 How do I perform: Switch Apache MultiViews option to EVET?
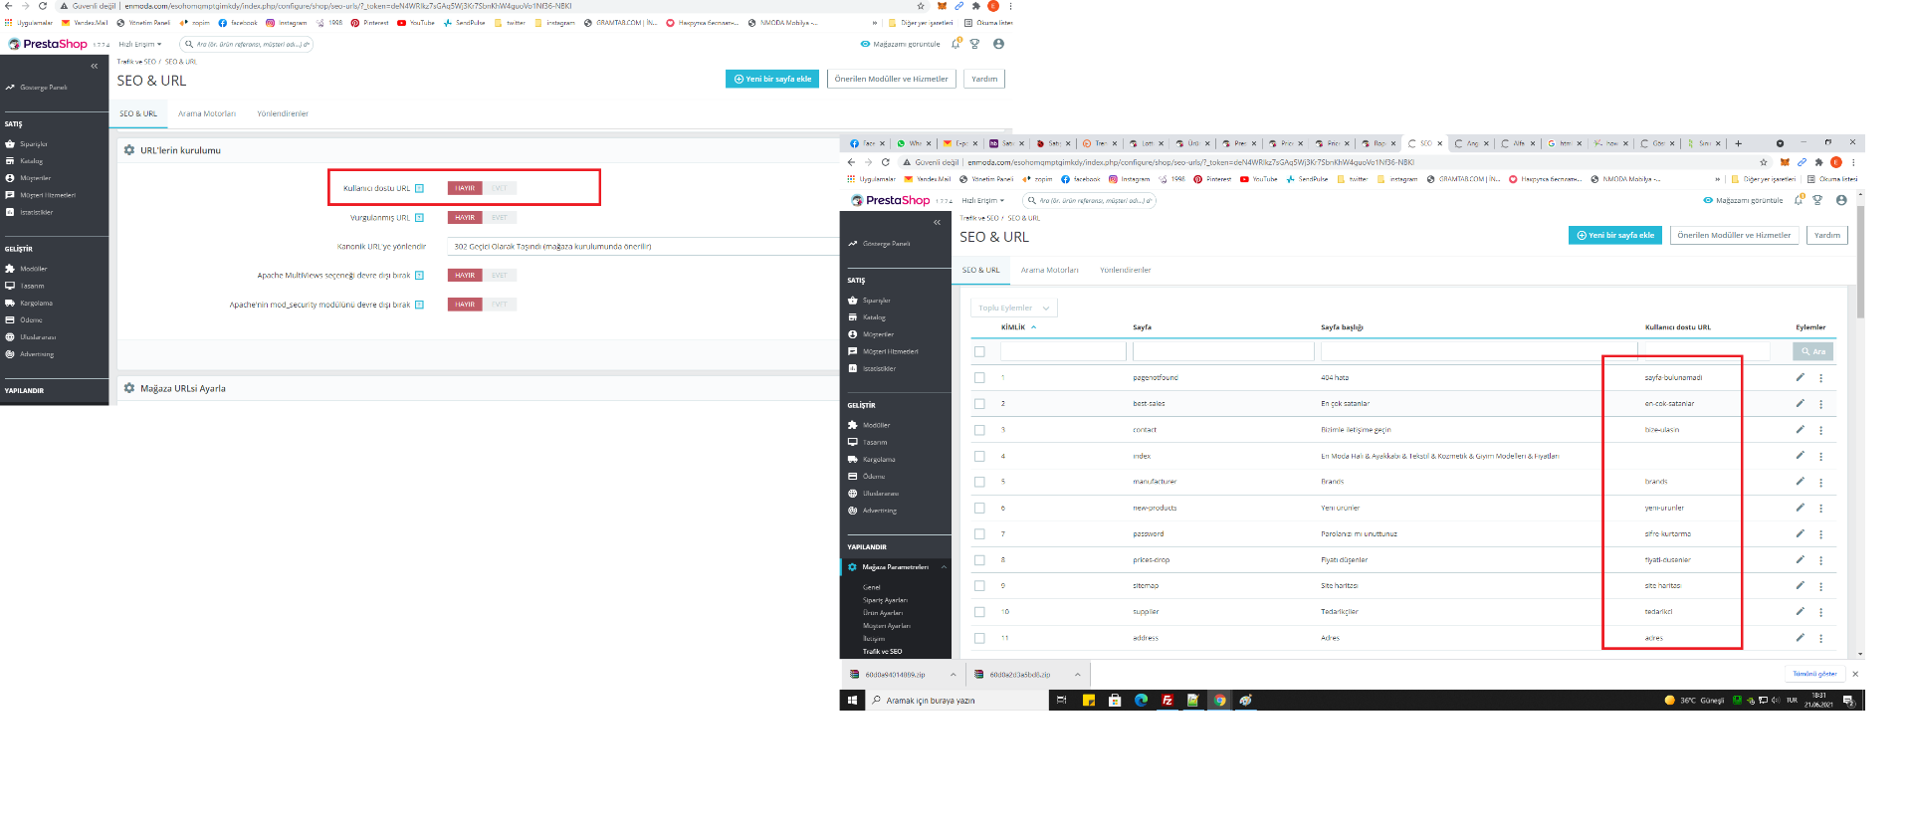coord(500,275)
